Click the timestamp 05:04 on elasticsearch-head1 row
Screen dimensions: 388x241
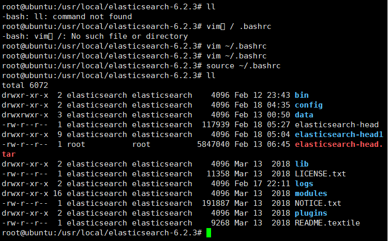click(x=278, y=134)
